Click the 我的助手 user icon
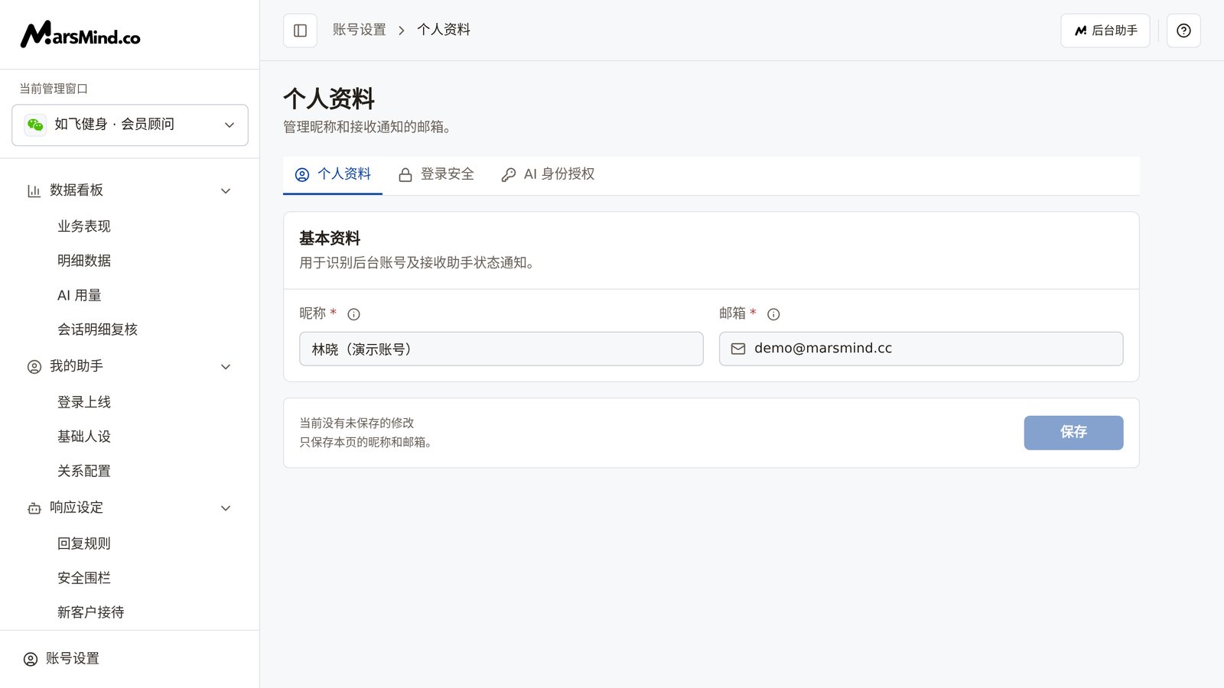 (34, 367)
